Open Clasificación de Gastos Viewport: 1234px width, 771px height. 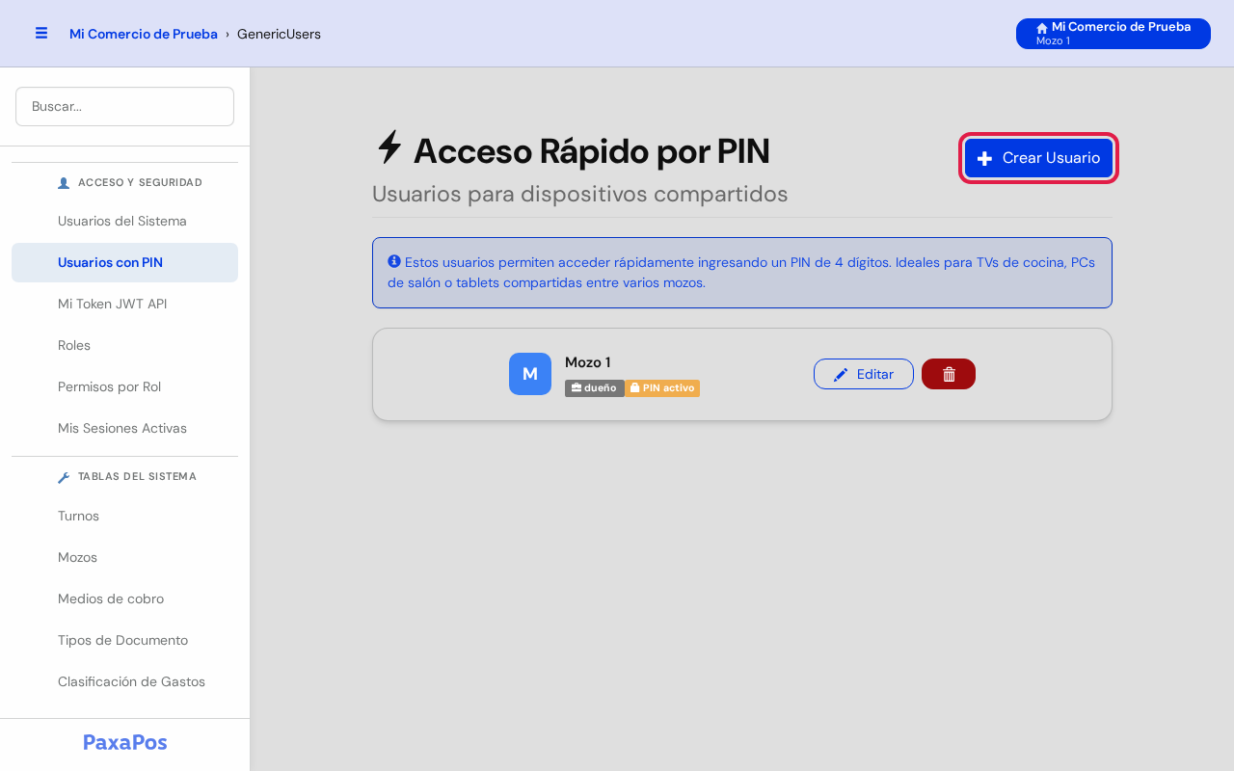(x=124, y=681)
